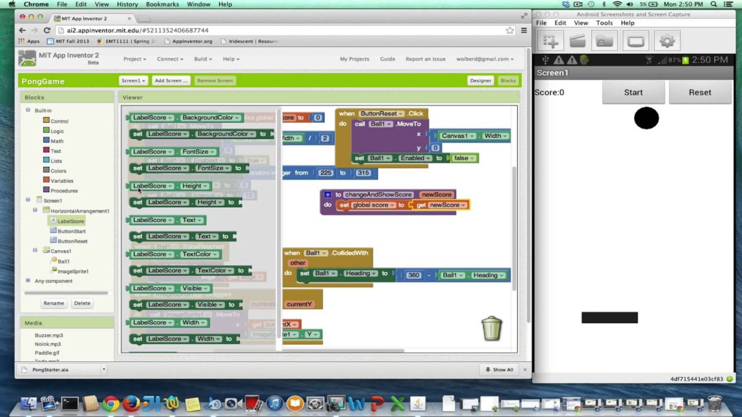Go back in Chrome history
Image resolution: width=742 pixels, height=417 pixels.
pyautogui.click(x=22, y=31)
